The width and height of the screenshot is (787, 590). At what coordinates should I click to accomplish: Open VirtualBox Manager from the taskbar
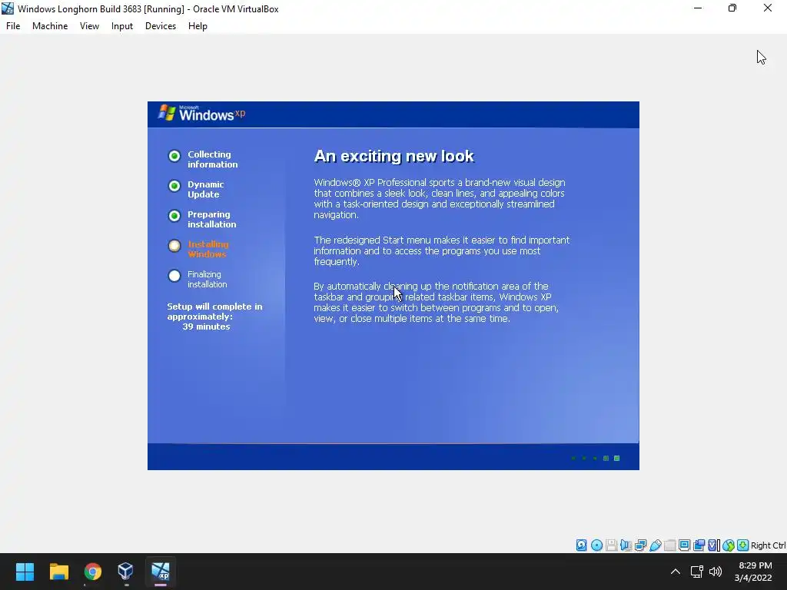[125, 572]
